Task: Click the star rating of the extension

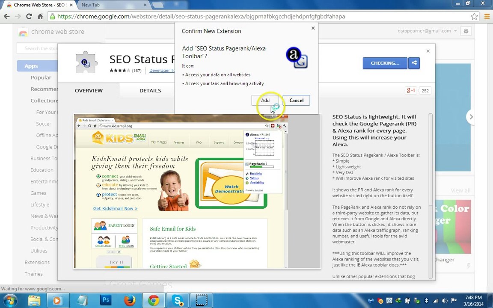Action: pos(120,71)
